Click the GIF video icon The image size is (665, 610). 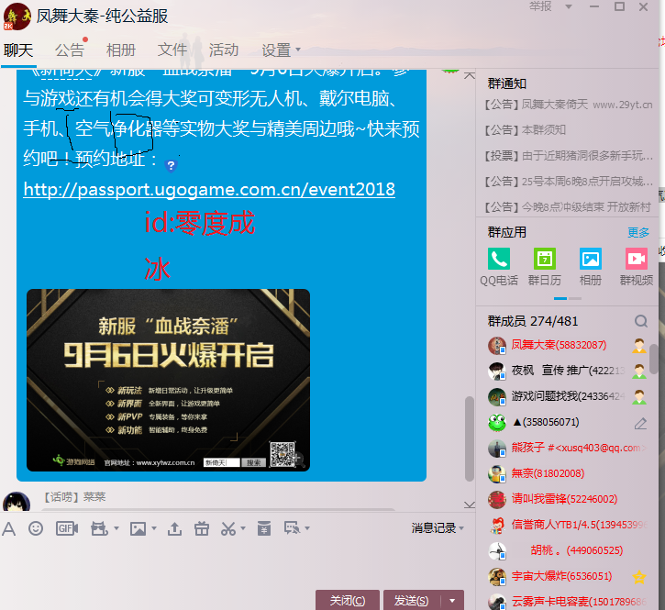click(x=67, y=528)
